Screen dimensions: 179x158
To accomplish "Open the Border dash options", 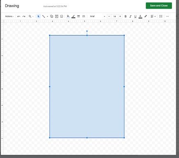I will coord(84,16).
